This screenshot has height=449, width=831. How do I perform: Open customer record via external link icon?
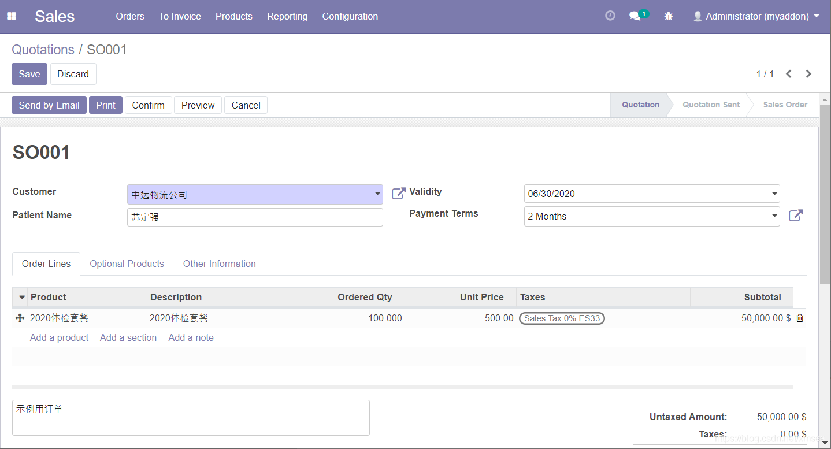[398, 193]
